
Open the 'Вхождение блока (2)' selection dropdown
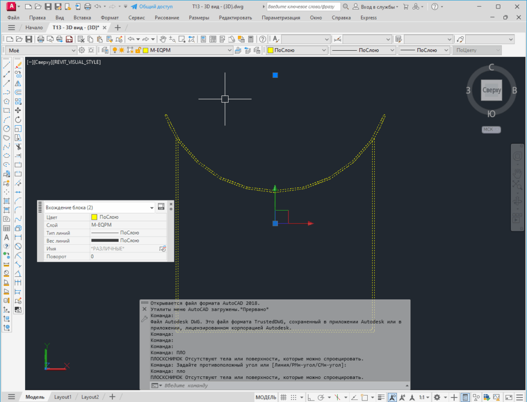click(x=152, y=208)
